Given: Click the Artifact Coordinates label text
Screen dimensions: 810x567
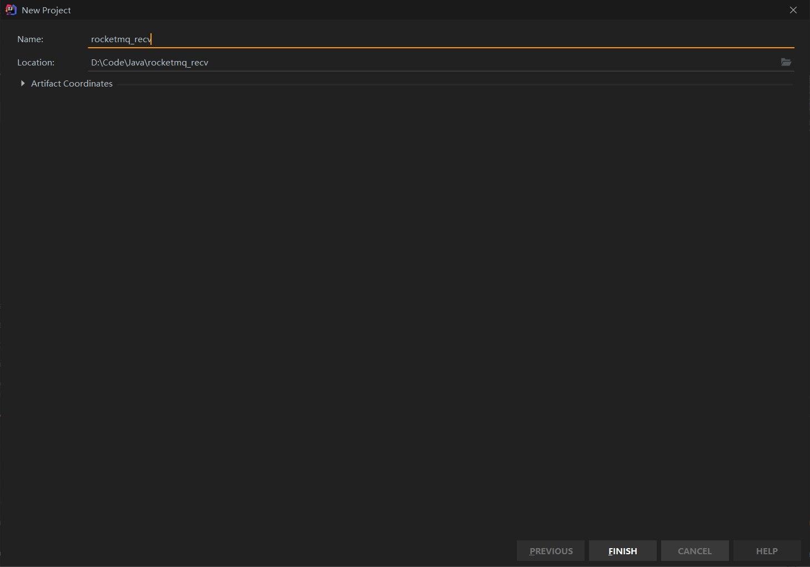Looking at the screenshot, I should pyautogui.click(x=72, y=83).
